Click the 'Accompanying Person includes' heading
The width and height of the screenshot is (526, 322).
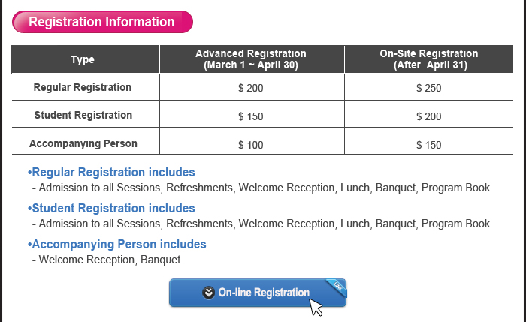tap(116, 245)
